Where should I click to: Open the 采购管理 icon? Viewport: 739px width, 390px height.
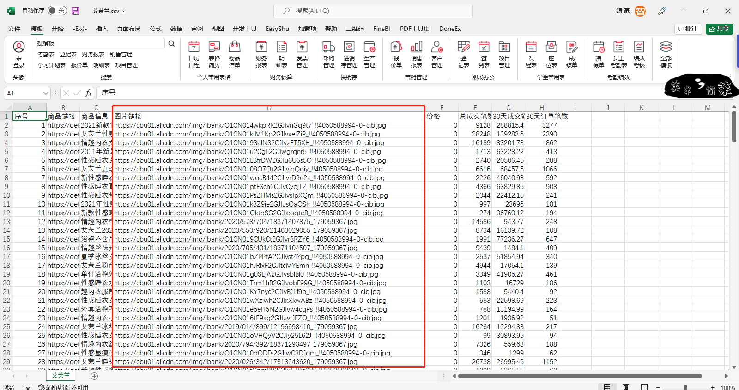tap(329, 54)
